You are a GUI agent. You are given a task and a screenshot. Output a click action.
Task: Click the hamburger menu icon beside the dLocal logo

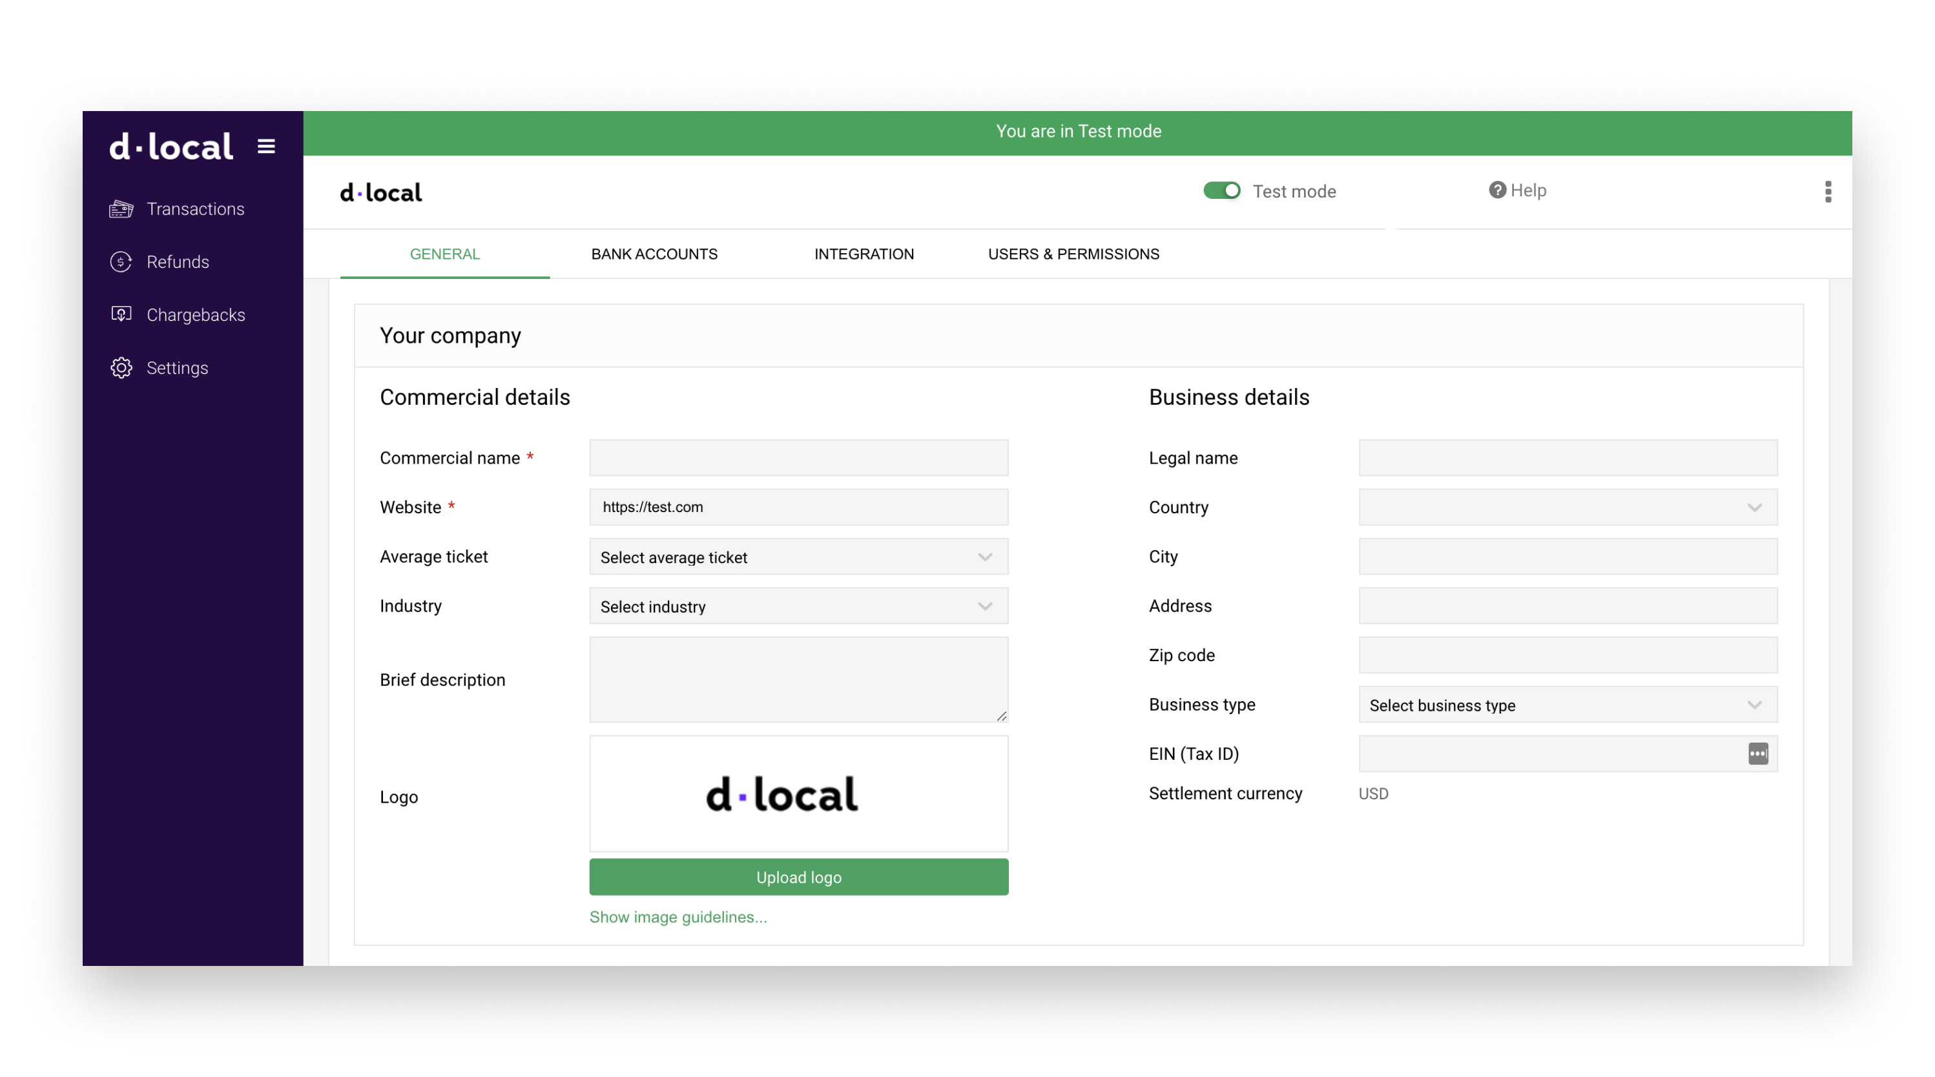pyautogui.click(x=266, y=146)
